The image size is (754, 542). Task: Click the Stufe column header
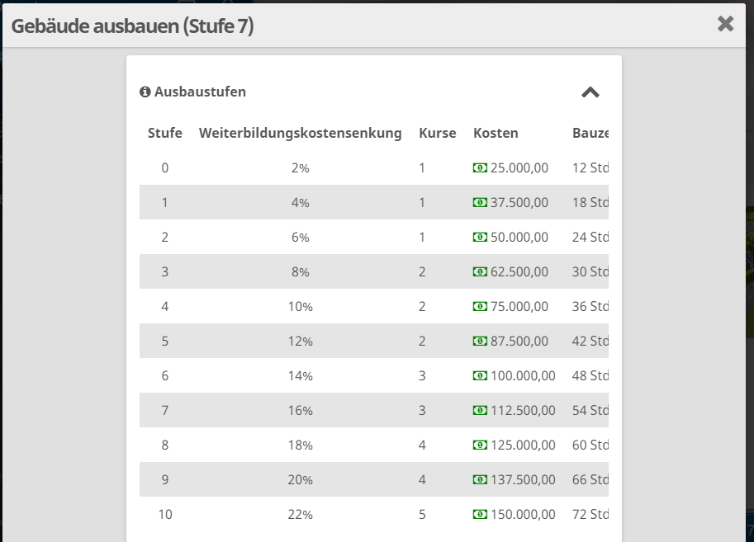165,133
